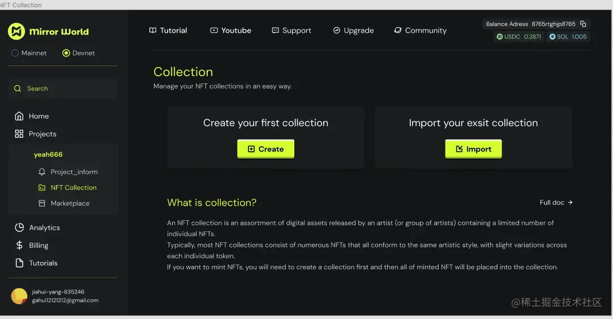Click the SOL coin icon
The width and height of the screenshot is (613, 319).
click(x=552, y=37)
